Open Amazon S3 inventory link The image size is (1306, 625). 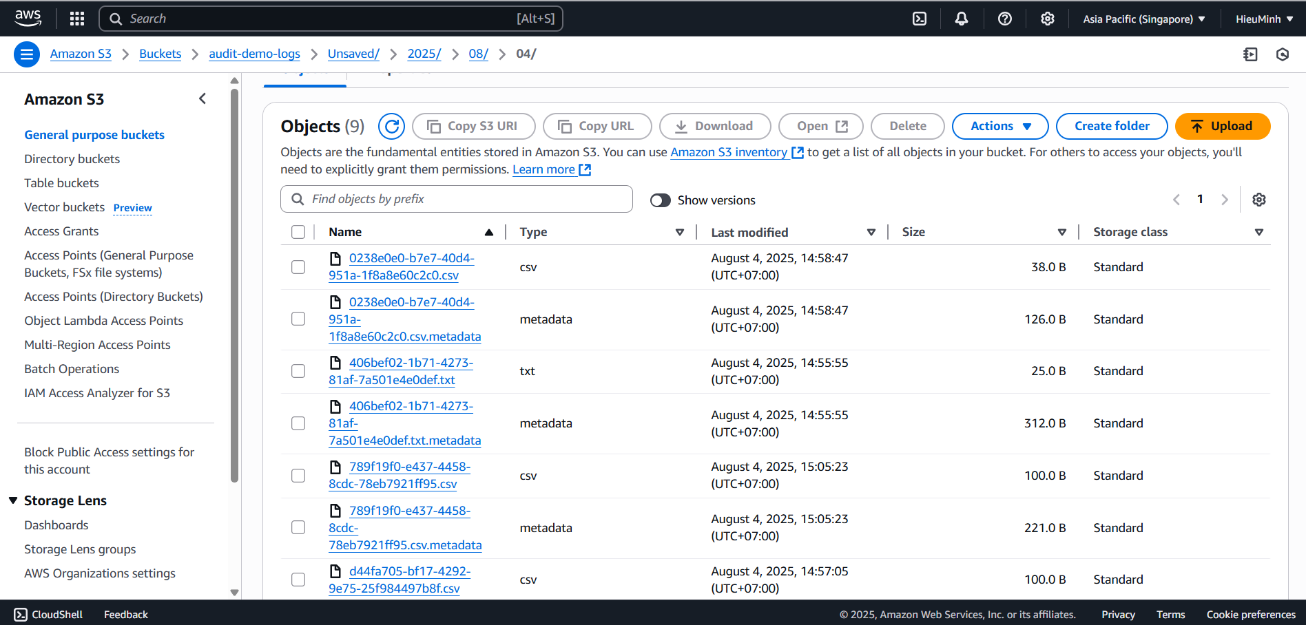[x=736, y=152]
